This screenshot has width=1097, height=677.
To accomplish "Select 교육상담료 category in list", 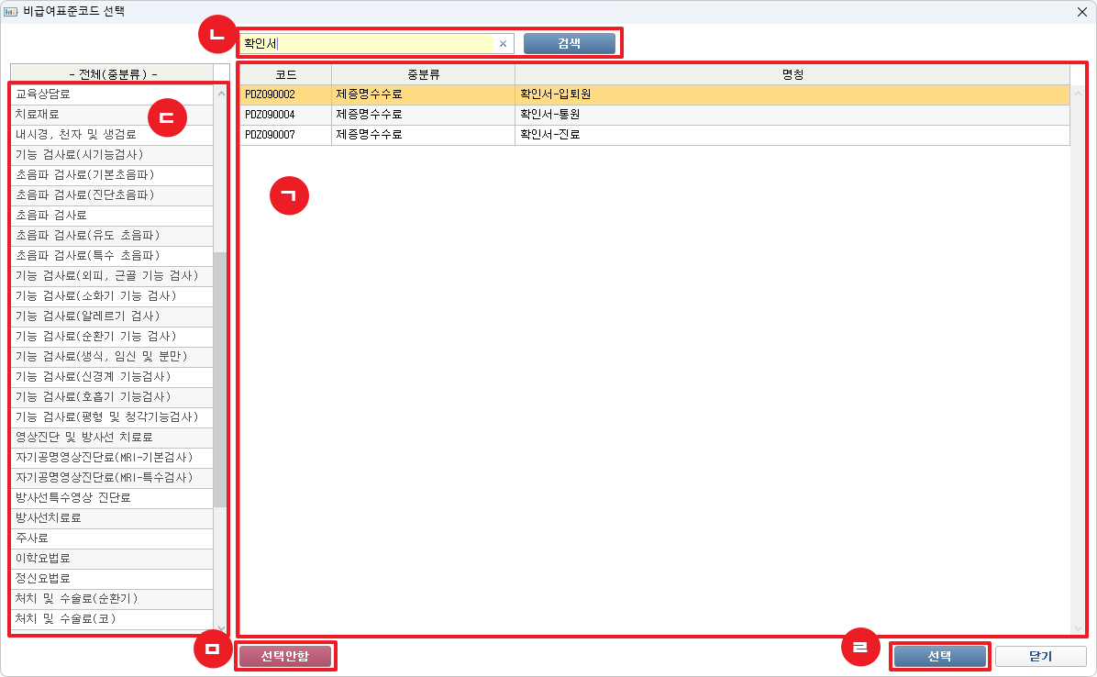I will (x=110, y=94).
